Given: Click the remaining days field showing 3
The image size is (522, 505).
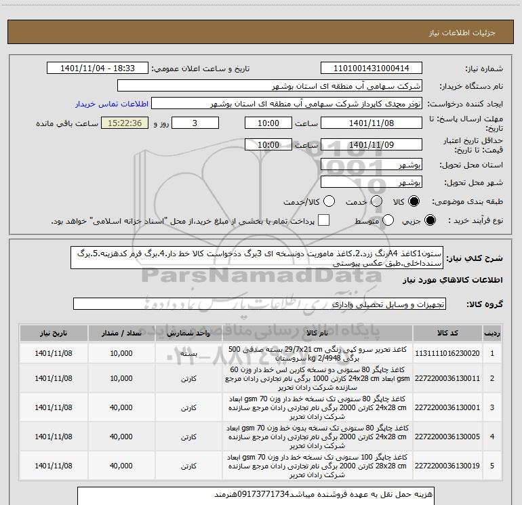Looking at the screenshot, I should (195, 123).
